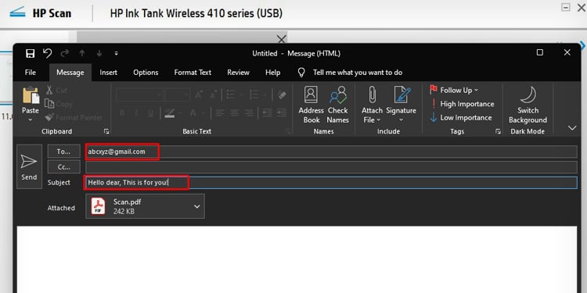Toggle Low Importance tag

461,117
